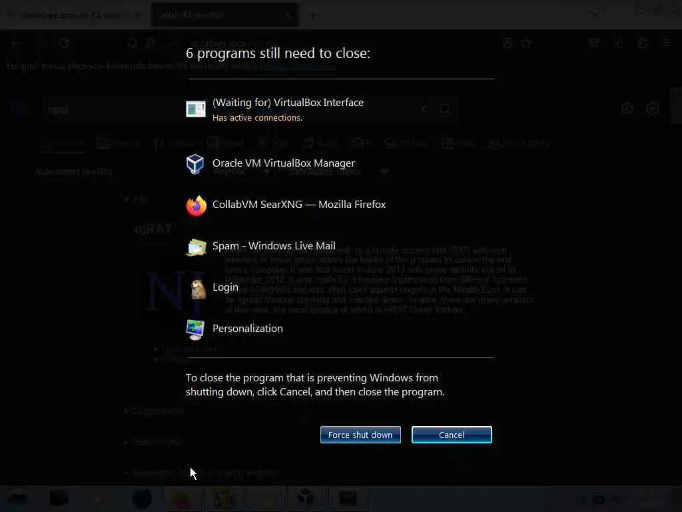Select the Mozilla Firefox icon
Viewport: 682px width, 512px height.
pyautogui.click(x=196, y=205)
